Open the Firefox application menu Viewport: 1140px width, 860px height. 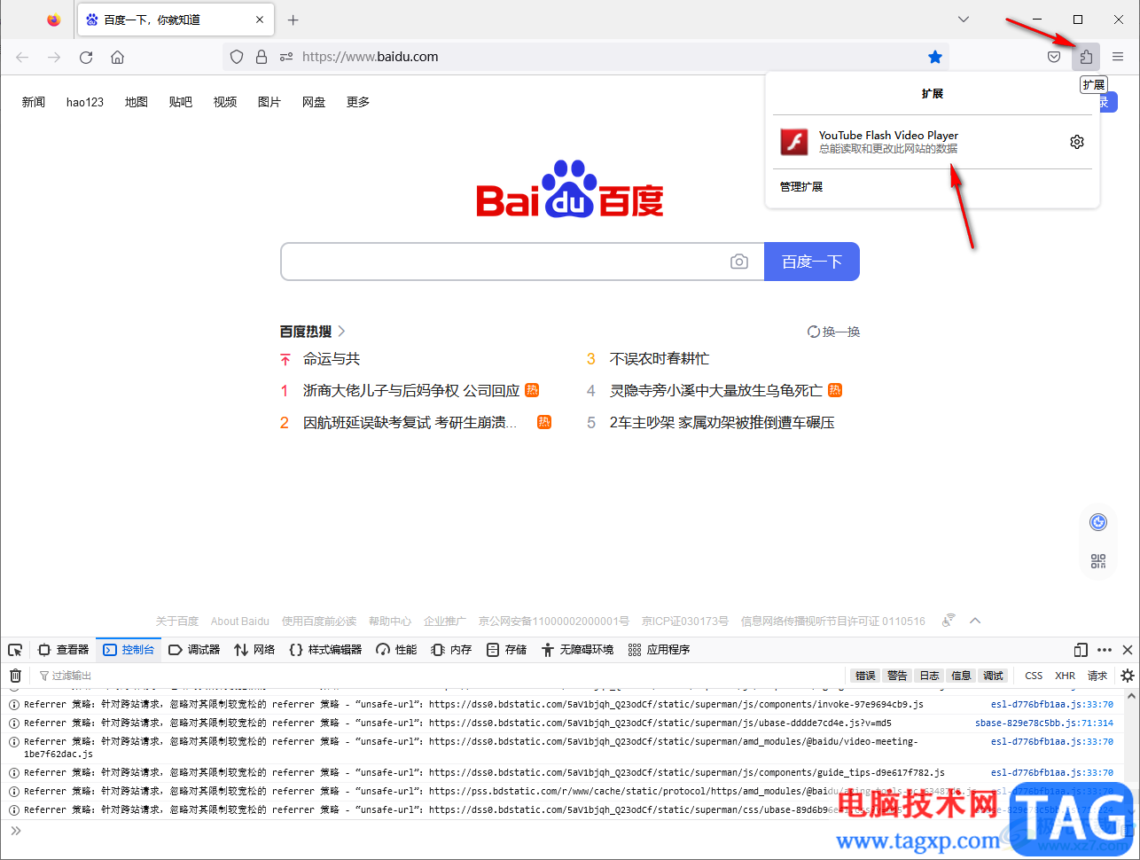click(1118, 57)
